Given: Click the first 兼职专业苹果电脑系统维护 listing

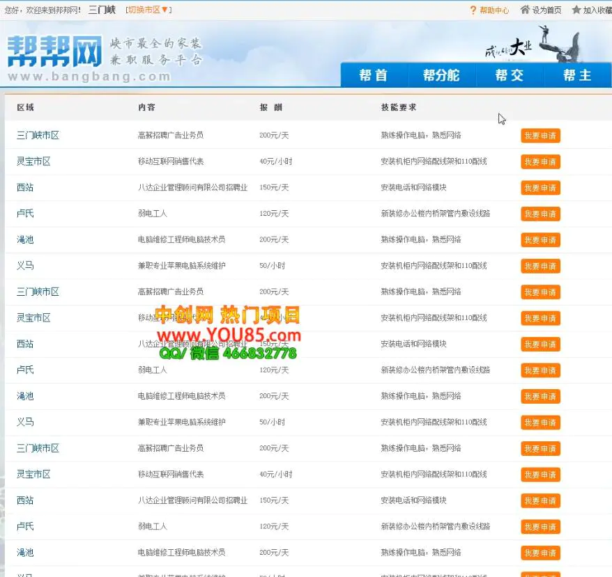Looking at the screenshot, I should 181,266.
